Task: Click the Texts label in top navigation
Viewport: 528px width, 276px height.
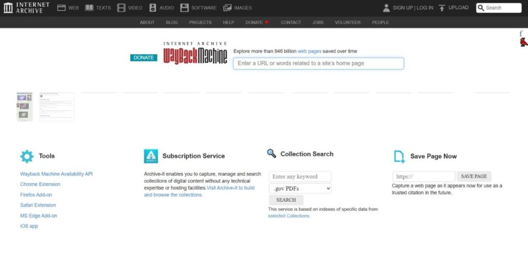Action: tap(103, 8)
